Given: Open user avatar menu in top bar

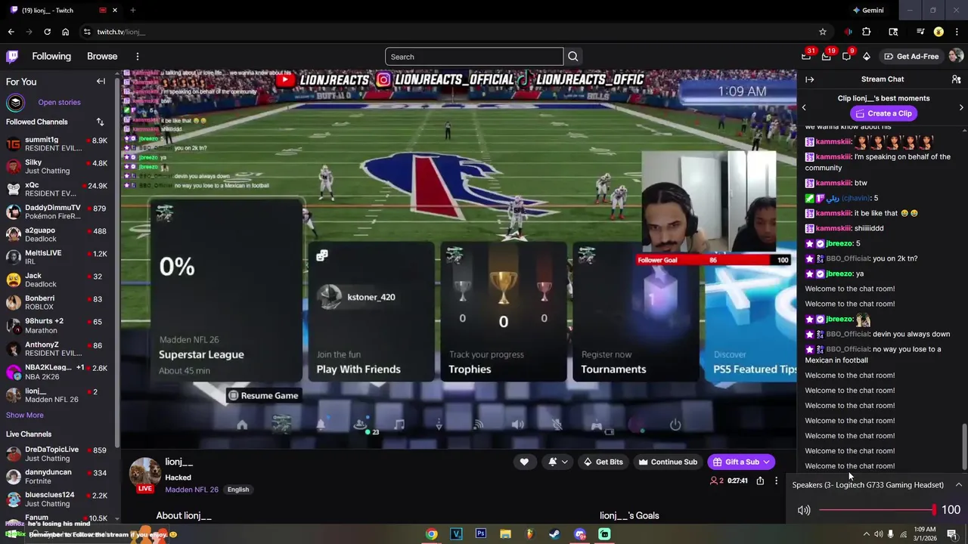Looking at the screenshot, I should click(956, 56).
